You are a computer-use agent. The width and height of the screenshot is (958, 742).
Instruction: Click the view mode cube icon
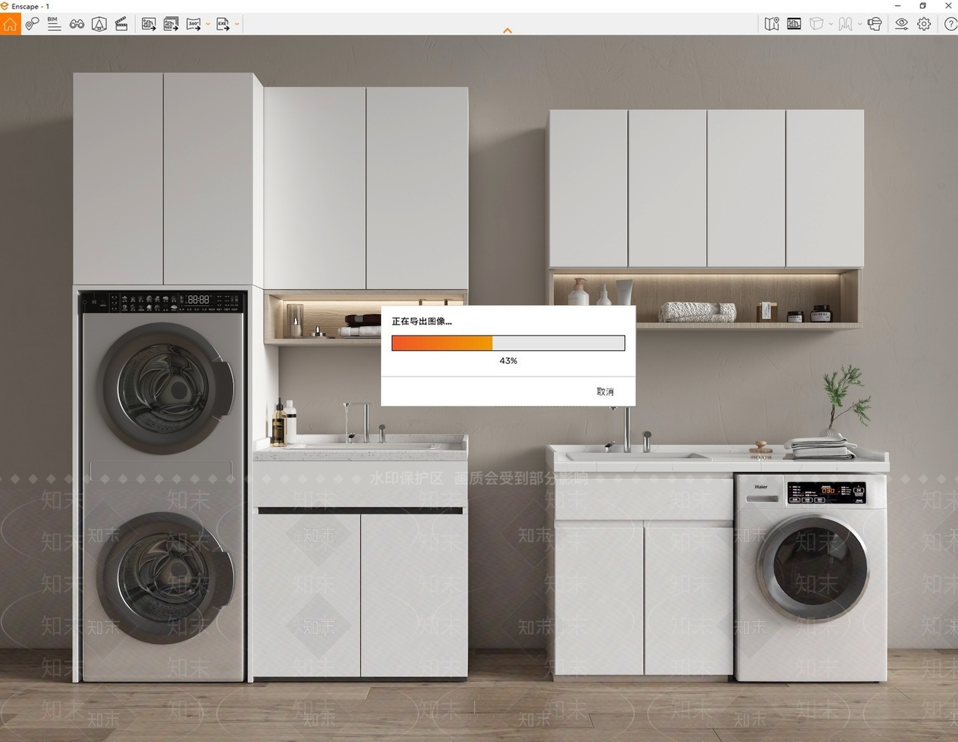(x=816, y=24)
